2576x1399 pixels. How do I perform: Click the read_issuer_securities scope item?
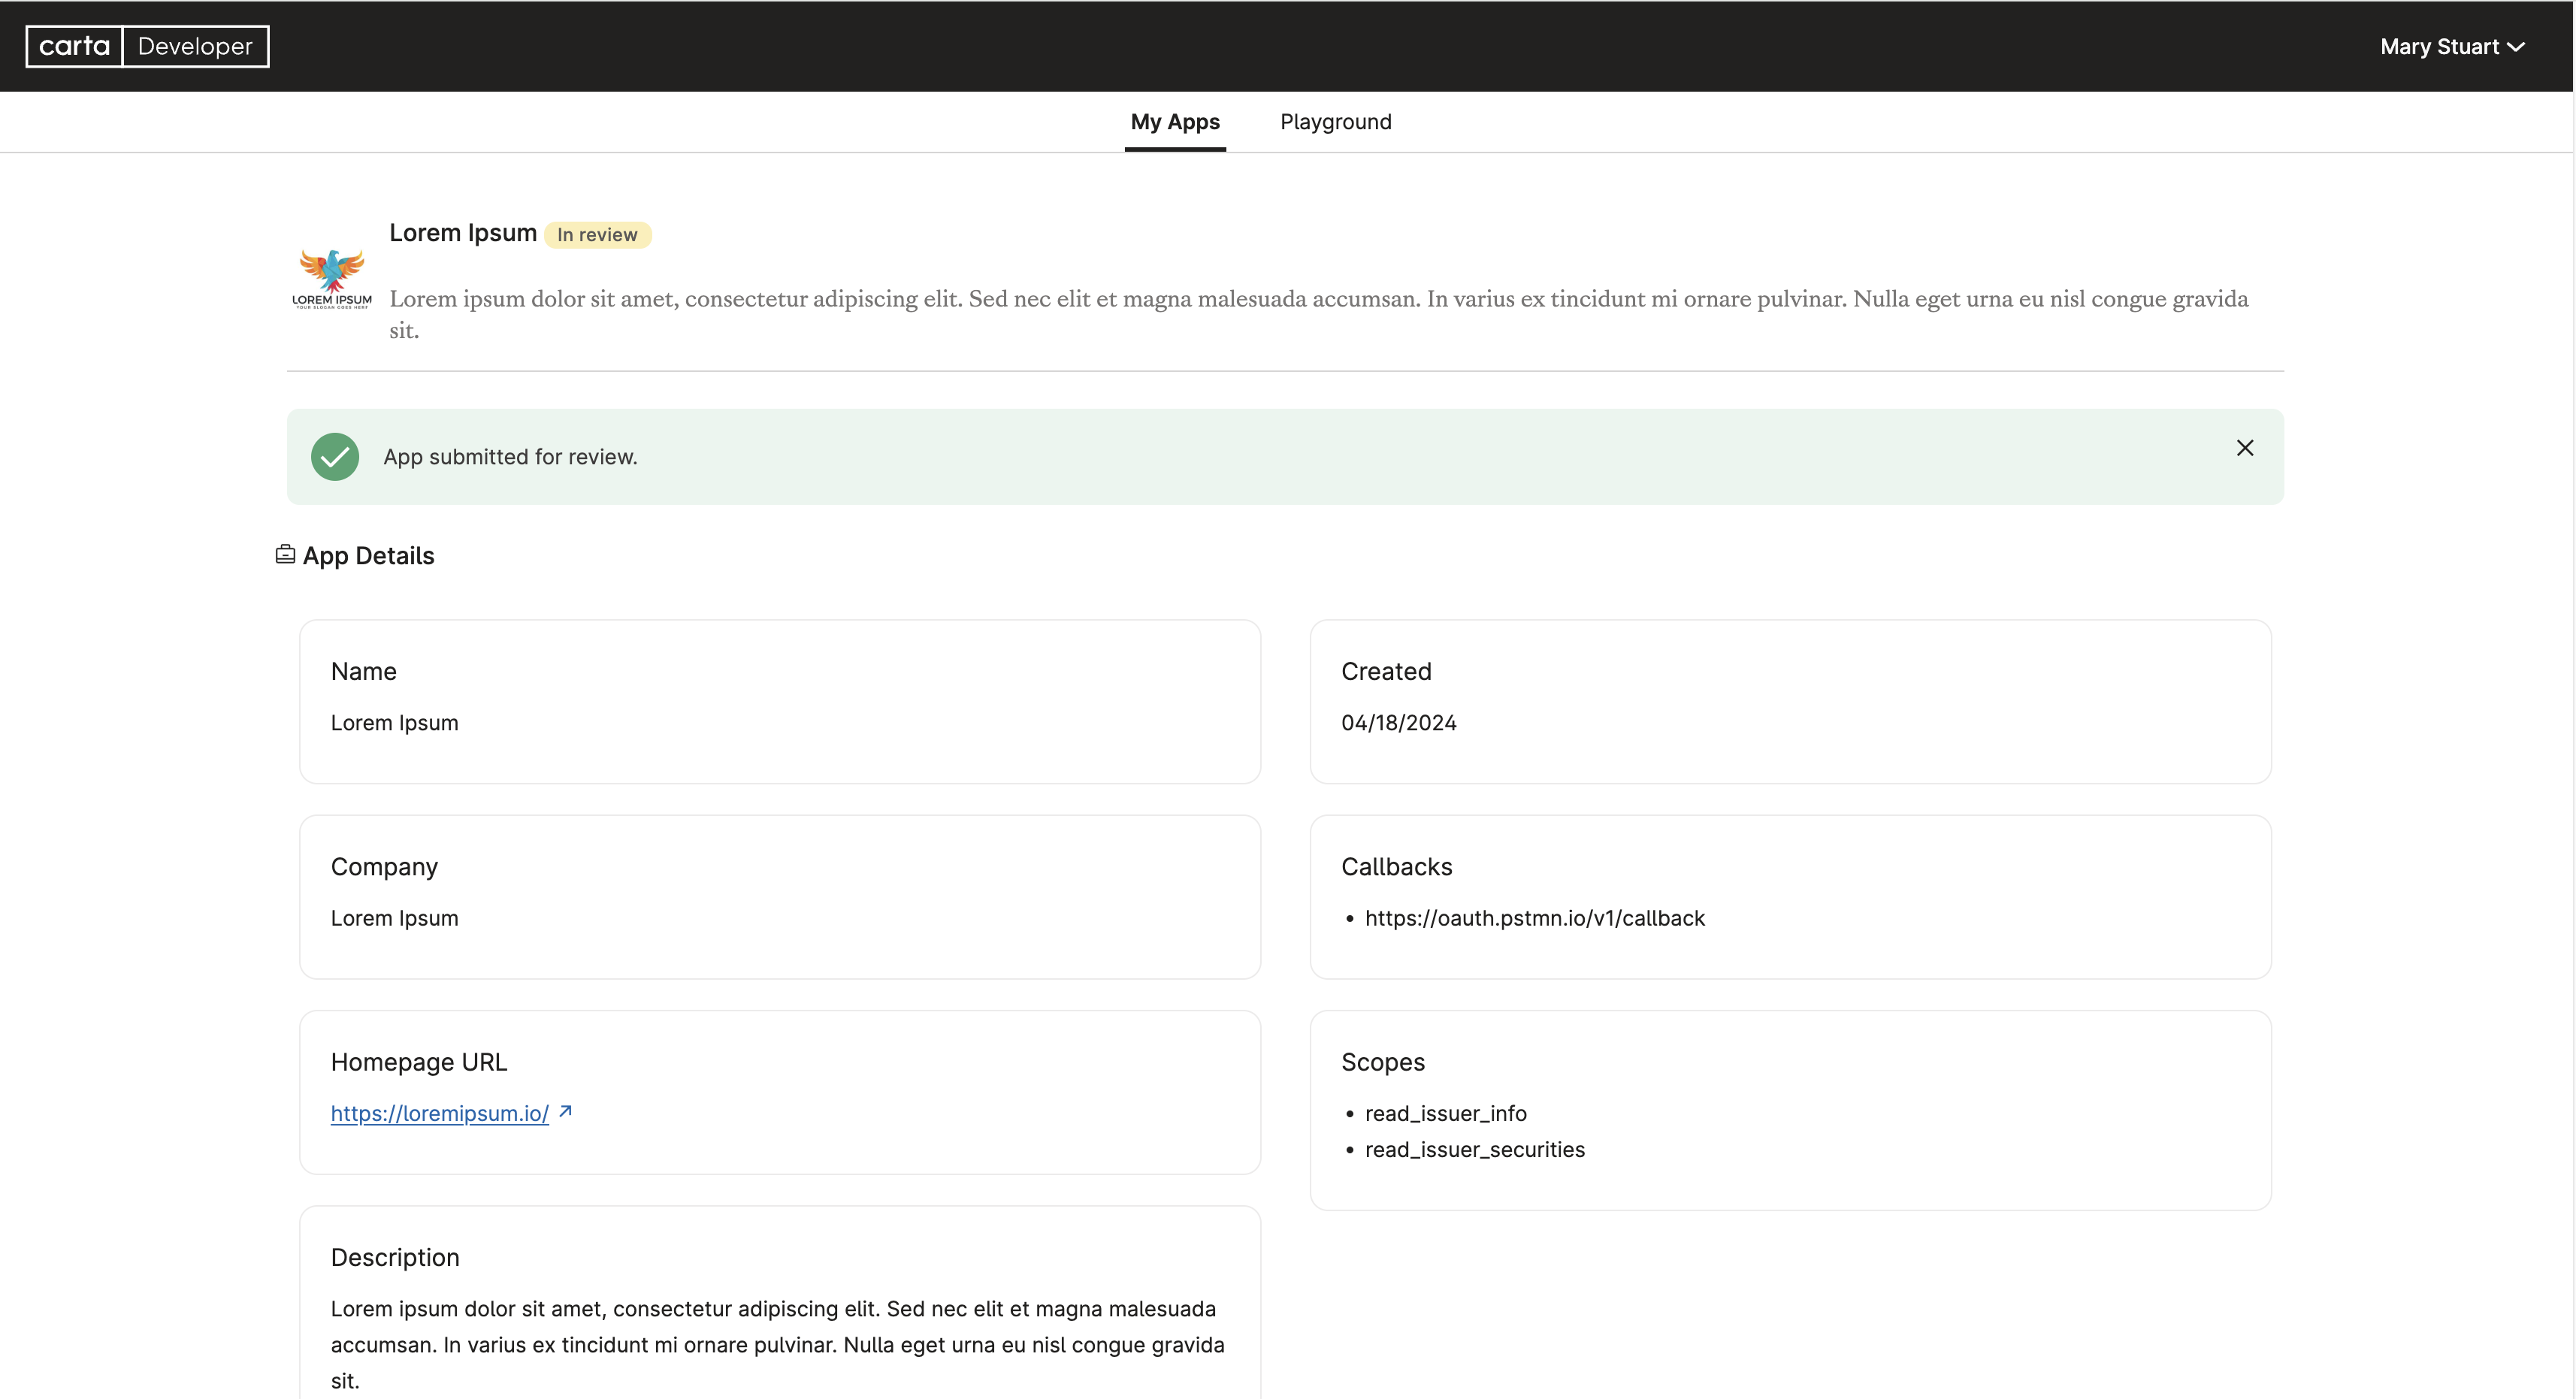click(1474, 1149)
